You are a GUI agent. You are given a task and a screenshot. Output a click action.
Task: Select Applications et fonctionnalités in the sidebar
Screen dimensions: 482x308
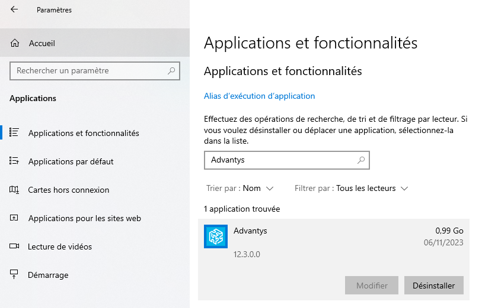point(84,133)
